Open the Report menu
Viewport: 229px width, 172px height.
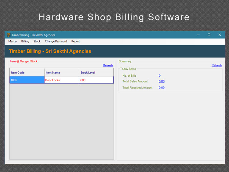coord(75,41)
